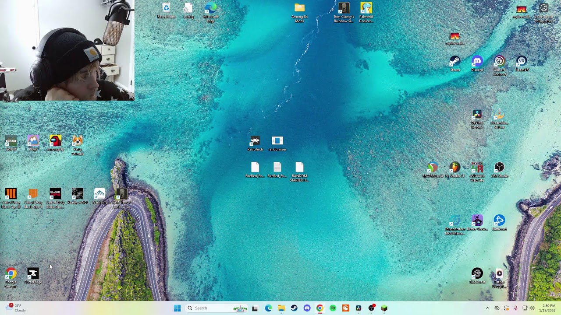Launch the Steam desktop shortcut
Viewport: 561px width, 315px height.
point(455,64)
